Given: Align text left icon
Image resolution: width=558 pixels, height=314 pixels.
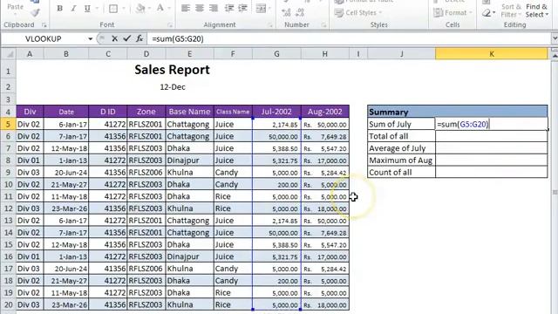Looking at the screenshot, I should tap(186, 8).
